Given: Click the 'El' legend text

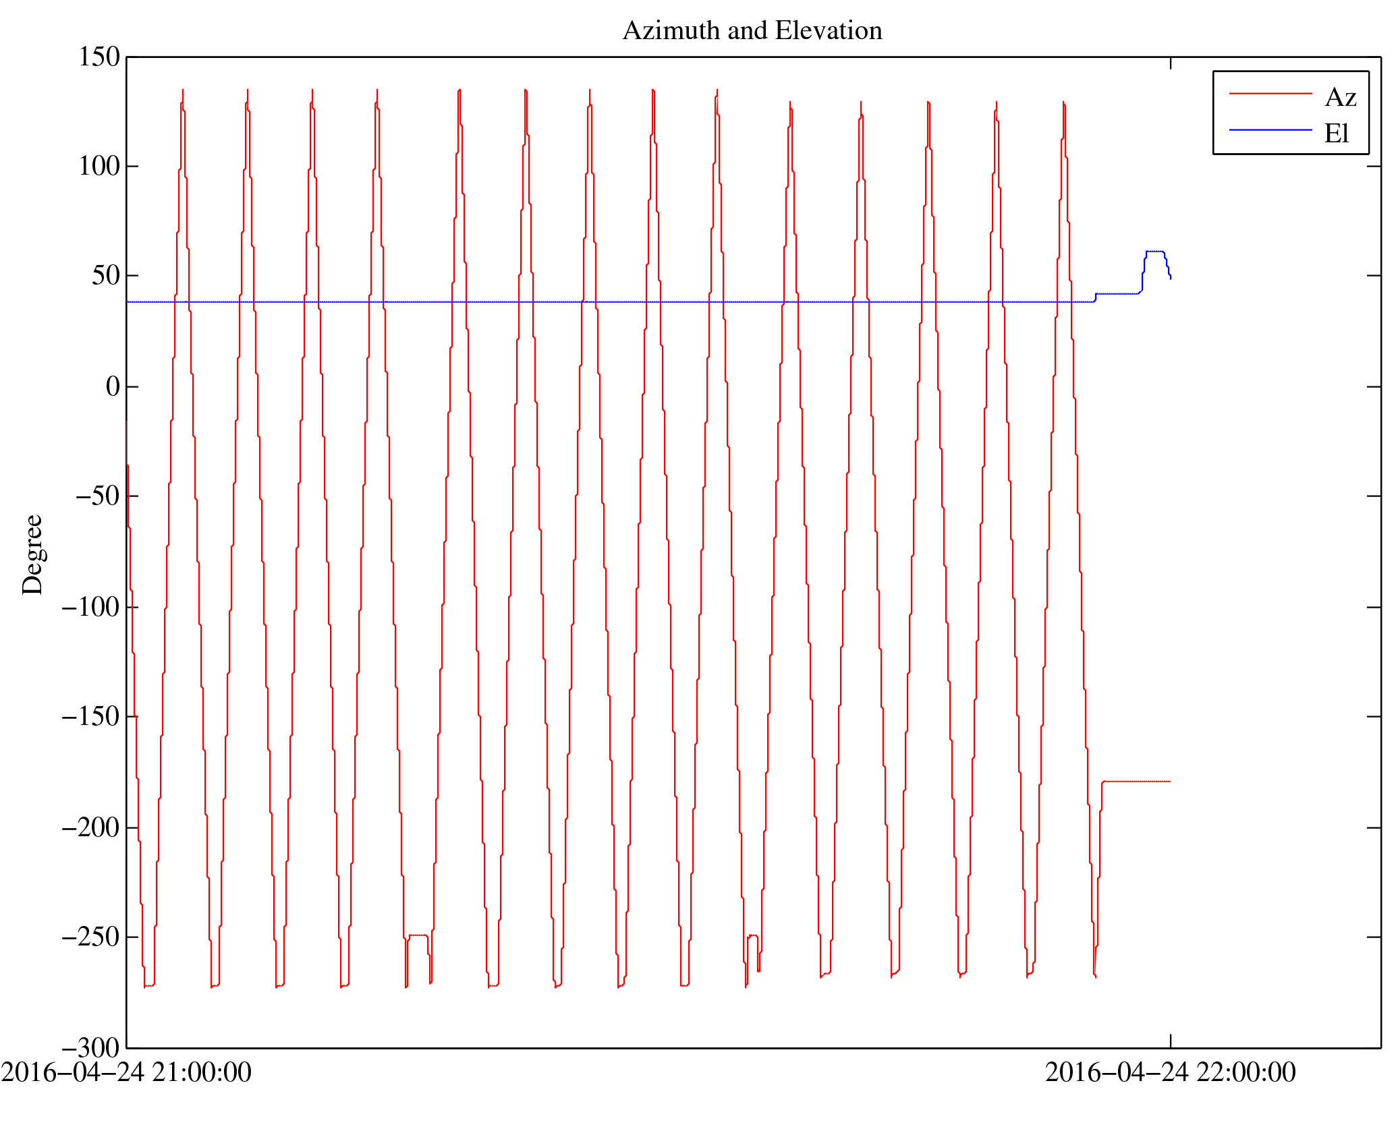Looking at the screenshot, I should click(x=1336, y=134).
